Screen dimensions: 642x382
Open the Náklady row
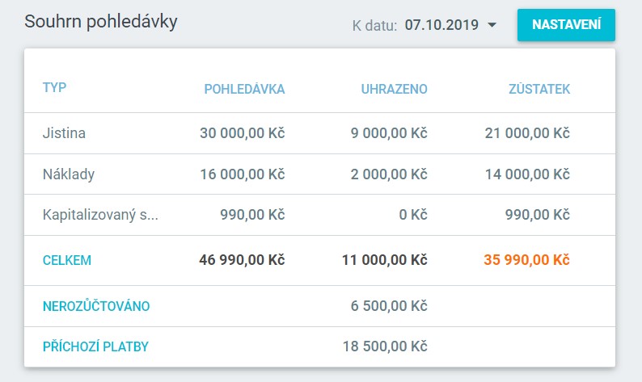(x=68, y=174)
